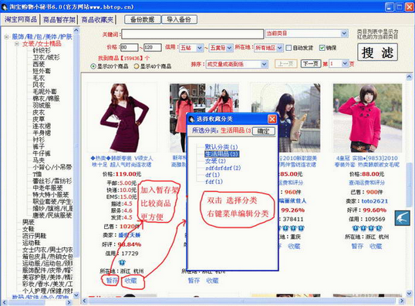Click horizontal scrollbar right arrow of product list

pos(402,301)
